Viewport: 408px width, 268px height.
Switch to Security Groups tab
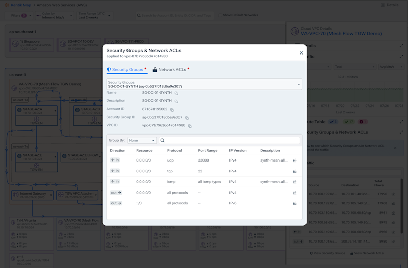pos(126,70)
